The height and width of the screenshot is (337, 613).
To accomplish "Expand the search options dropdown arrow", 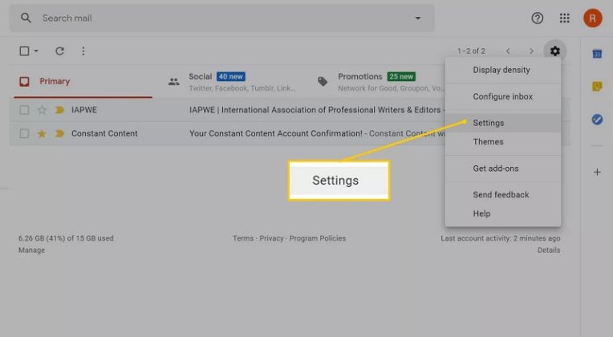I will tap(417, 18).
